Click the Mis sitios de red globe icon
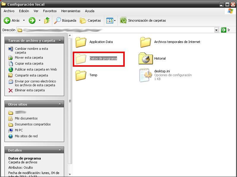237x177 pixels. [x=11, y=136]
